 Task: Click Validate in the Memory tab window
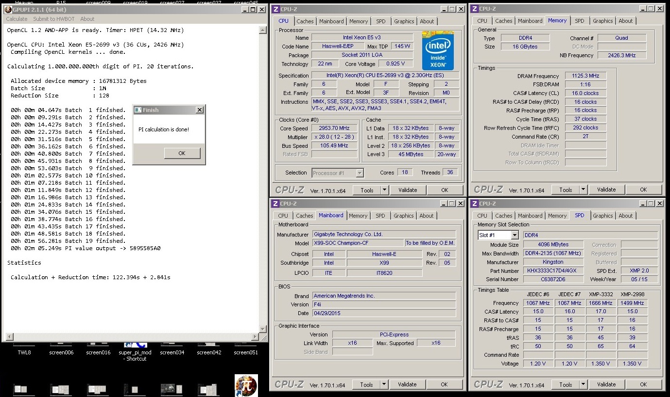click(x=606, y=190)
